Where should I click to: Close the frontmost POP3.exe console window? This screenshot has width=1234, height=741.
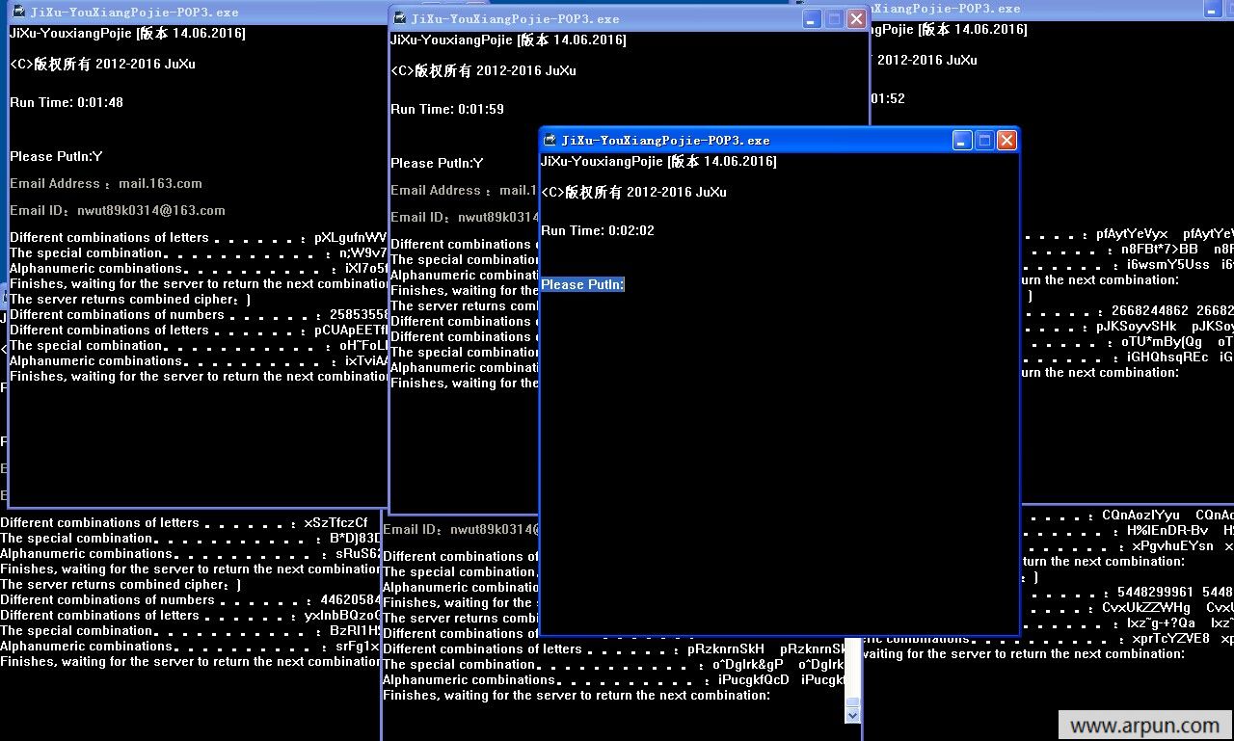1006,141
